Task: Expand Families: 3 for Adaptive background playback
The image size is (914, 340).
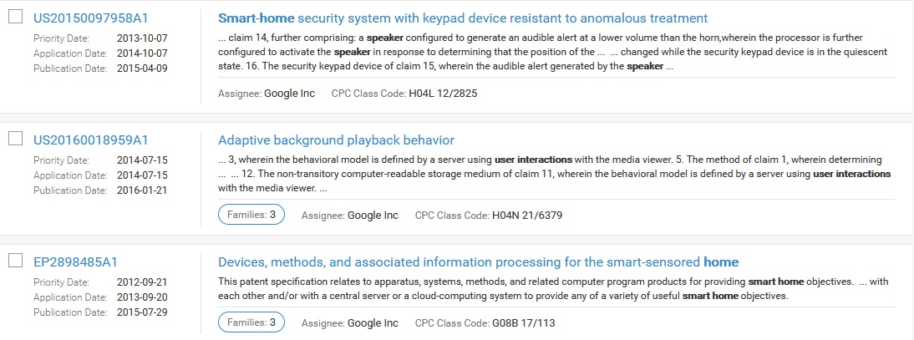Action: click(251, 215)
